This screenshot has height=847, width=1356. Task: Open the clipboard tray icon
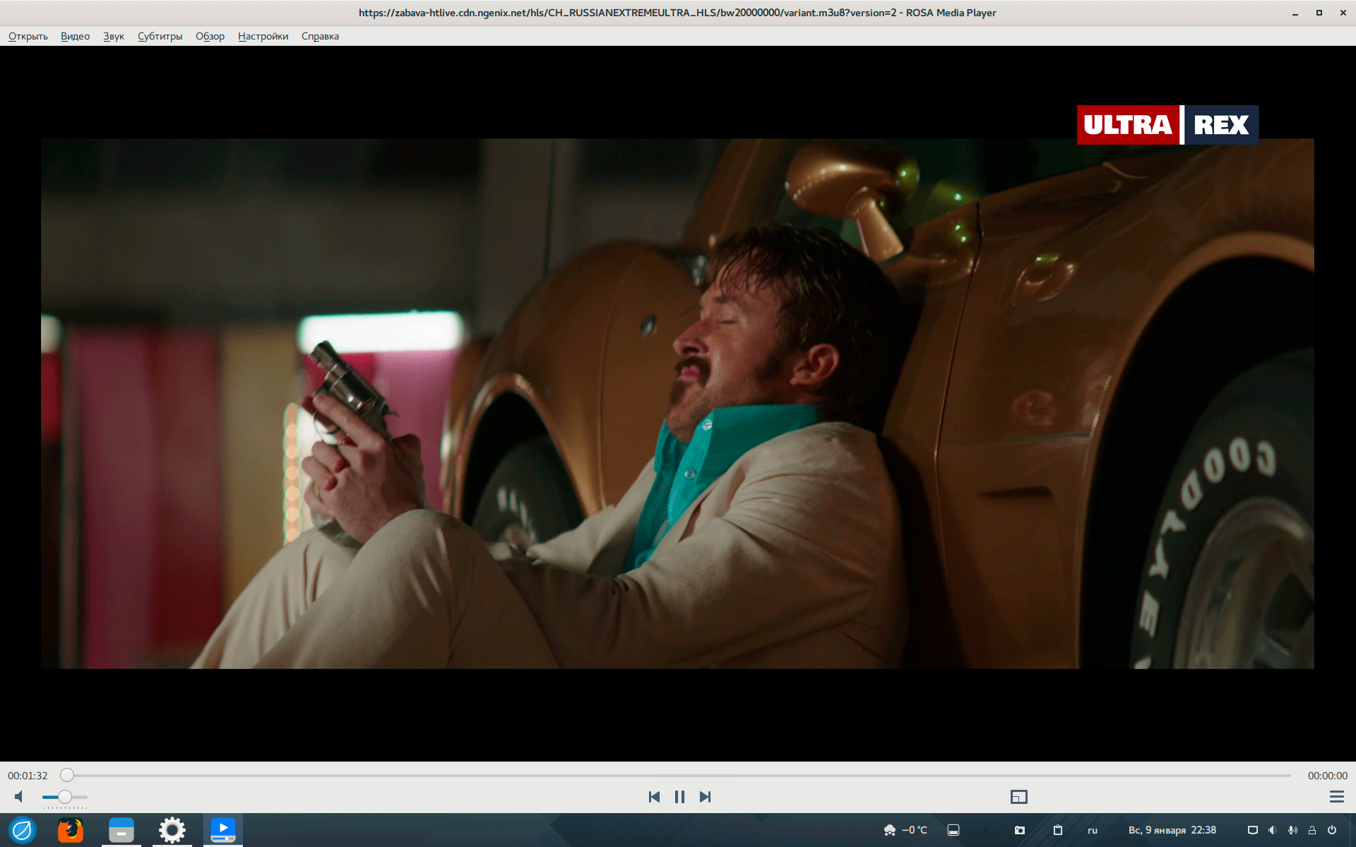pos(1057,830)
